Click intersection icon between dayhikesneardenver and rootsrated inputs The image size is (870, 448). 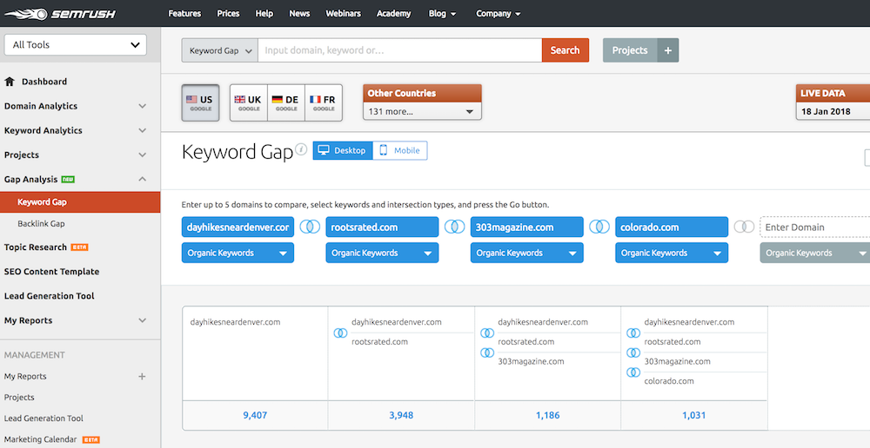(x=311, y=227)
